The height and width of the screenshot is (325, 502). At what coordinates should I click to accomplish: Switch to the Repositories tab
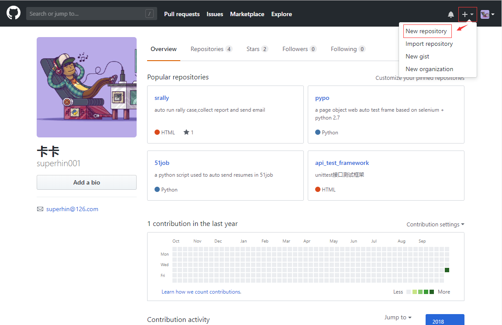pyautogui.click(x=211, y=49)
